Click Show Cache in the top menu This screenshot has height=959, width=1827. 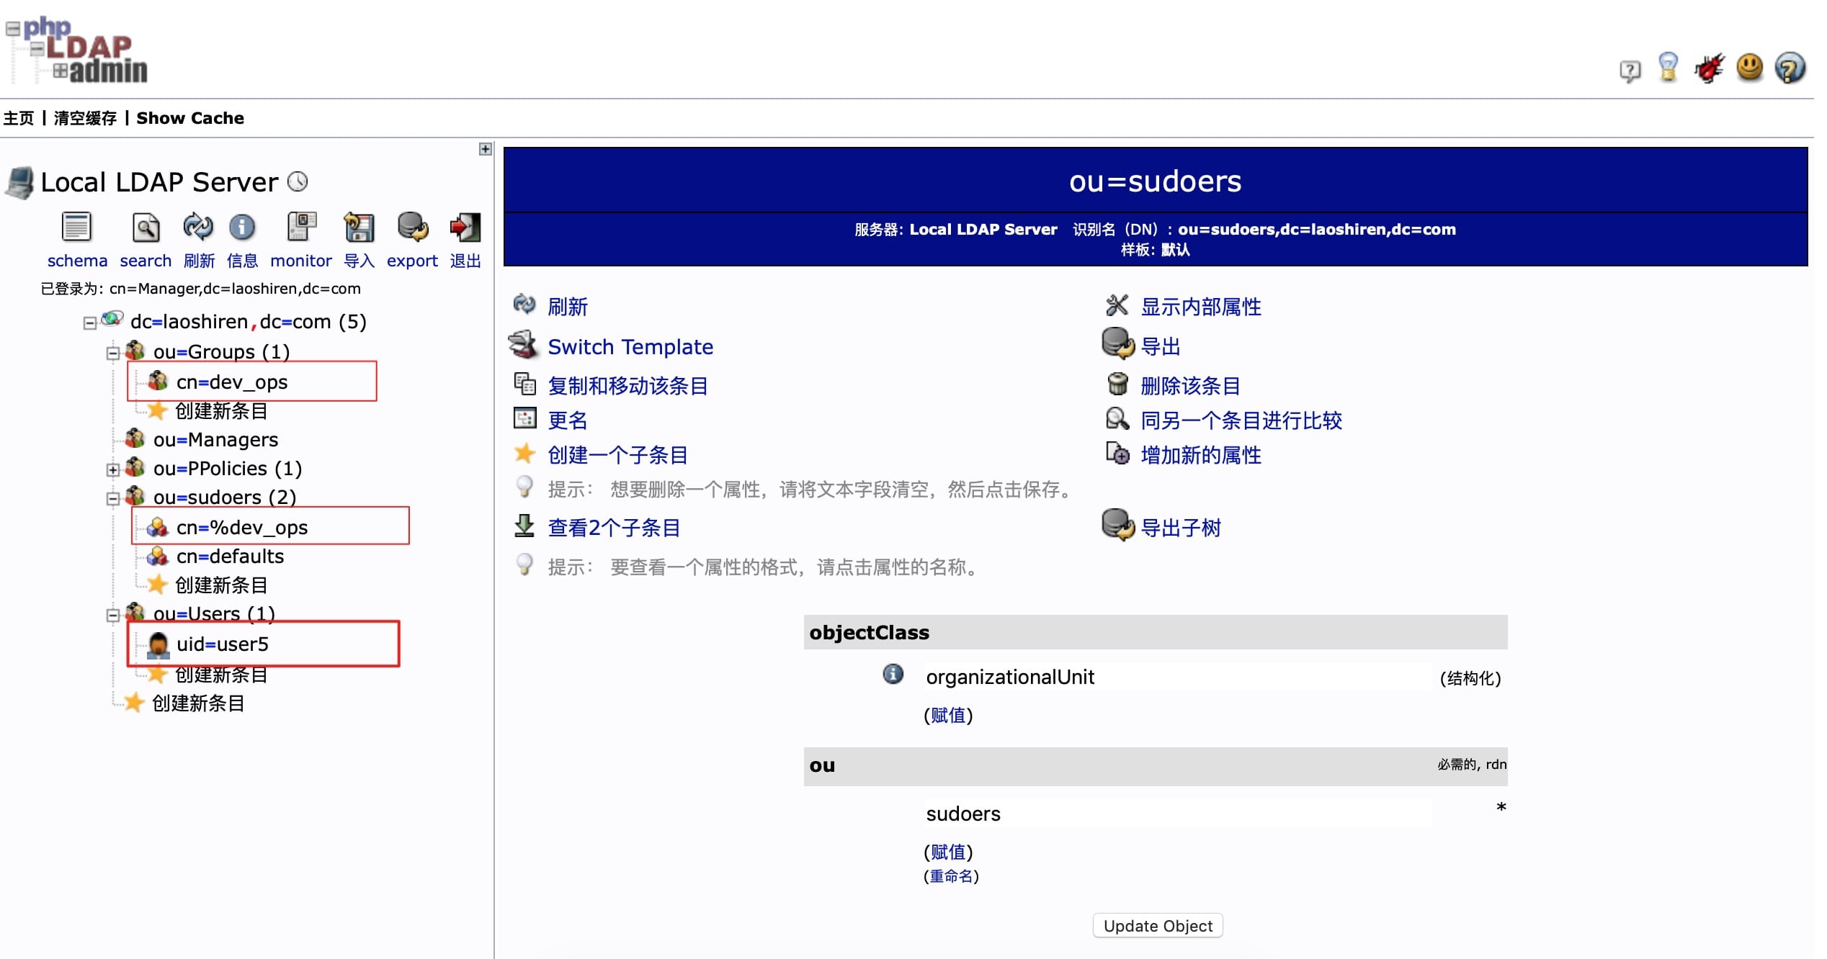[190, 118]
